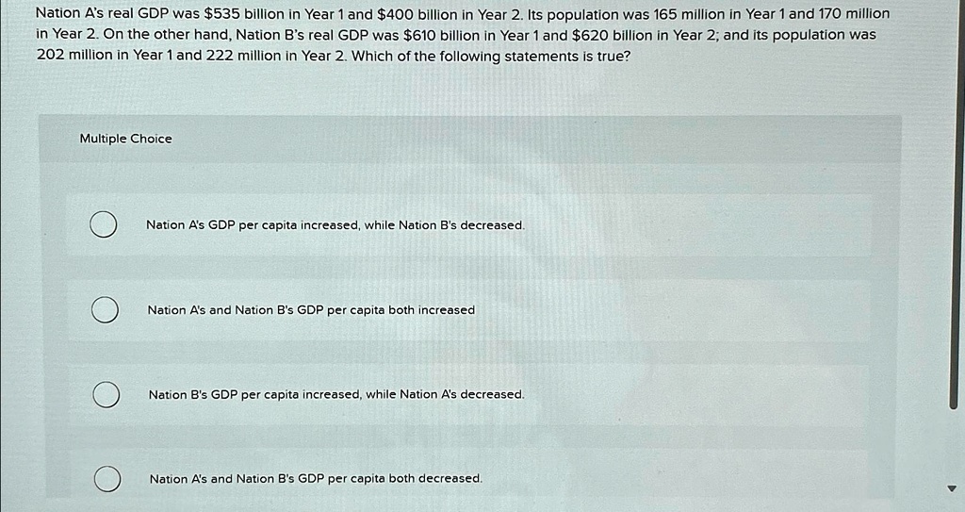
Task: Click the vertical scrollbar thumb
Action: (x=954, y=204)
